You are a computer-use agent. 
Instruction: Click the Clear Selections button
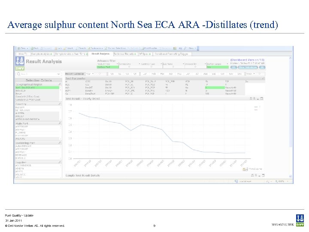(x=248, y=67)
